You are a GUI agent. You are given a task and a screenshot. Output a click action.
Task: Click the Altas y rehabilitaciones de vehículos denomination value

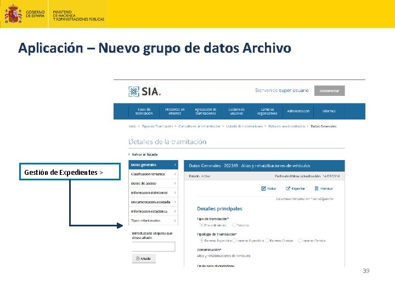tap(224, 256)
